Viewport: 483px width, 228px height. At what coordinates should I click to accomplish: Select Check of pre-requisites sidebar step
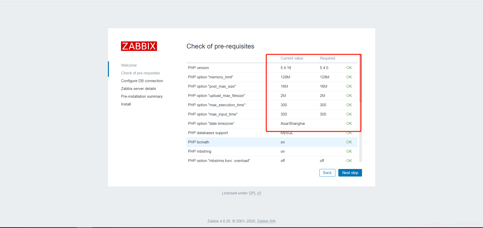[x=140, y=73]
